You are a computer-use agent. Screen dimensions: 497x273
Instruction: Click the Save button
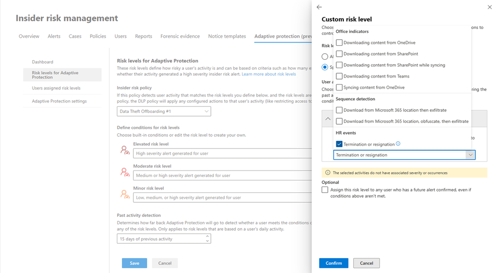click(134, 263)
